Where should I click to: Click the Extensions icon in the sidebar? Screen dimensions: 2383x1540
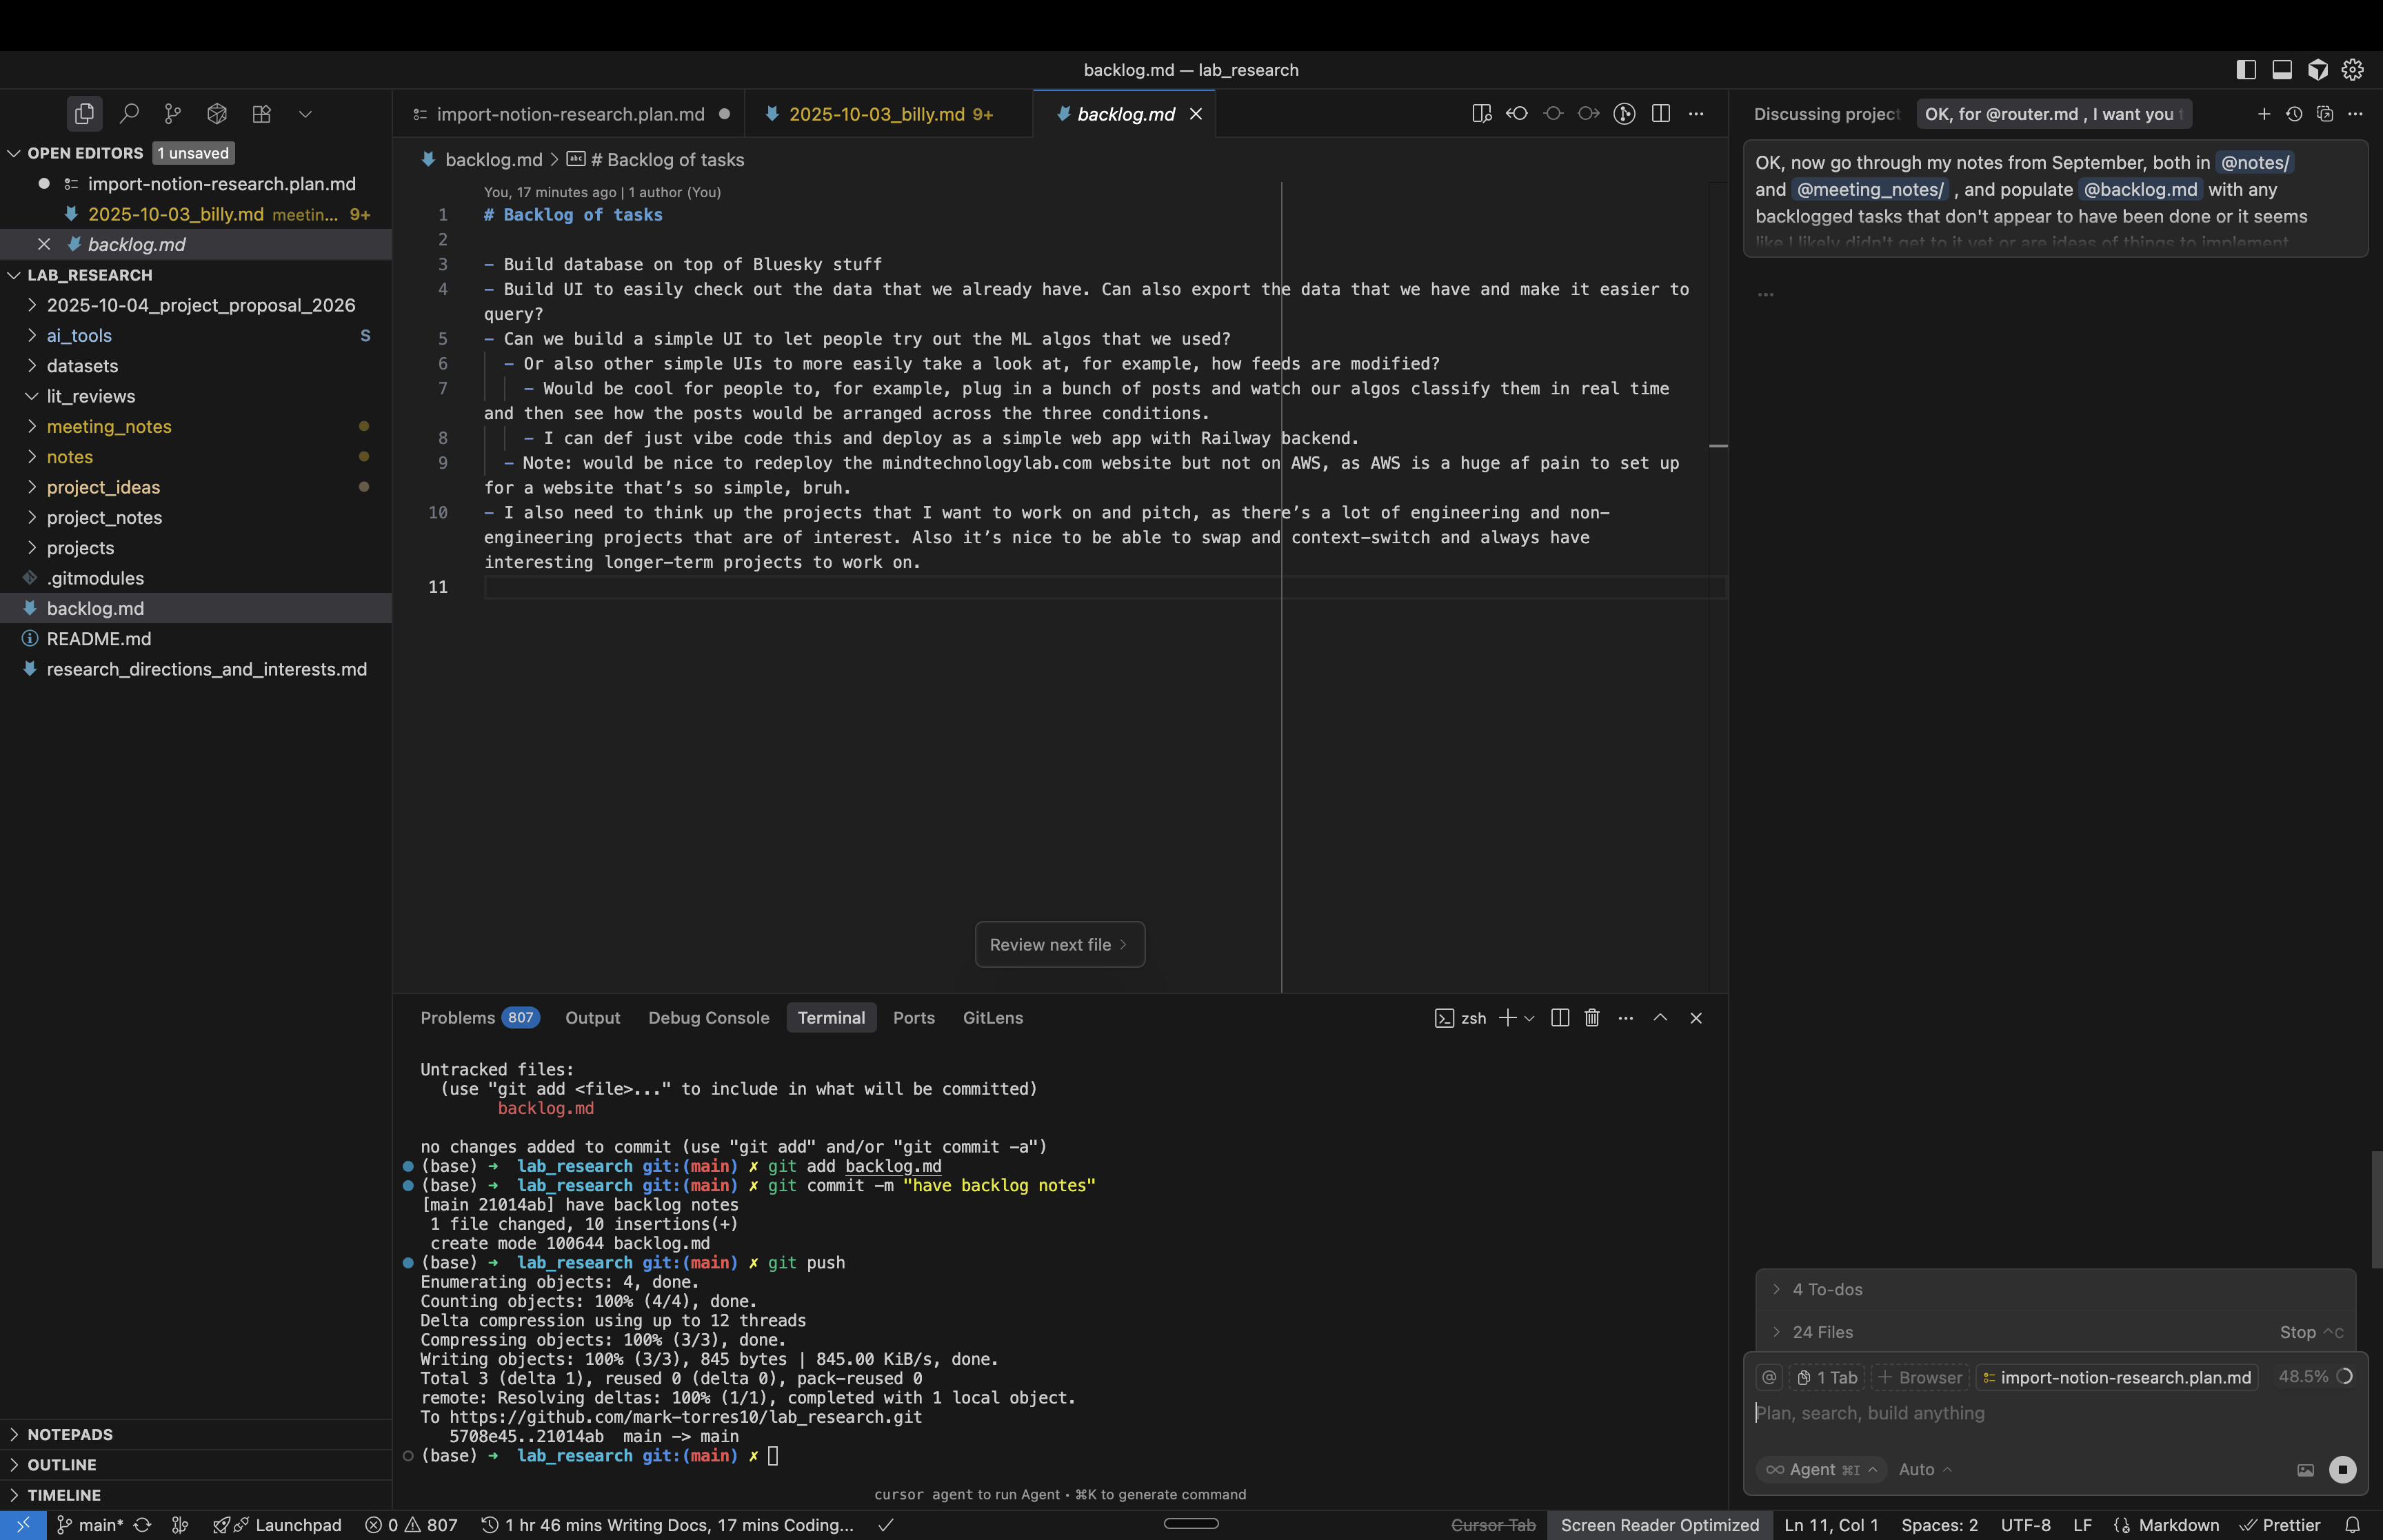click(x=261, y=114)
